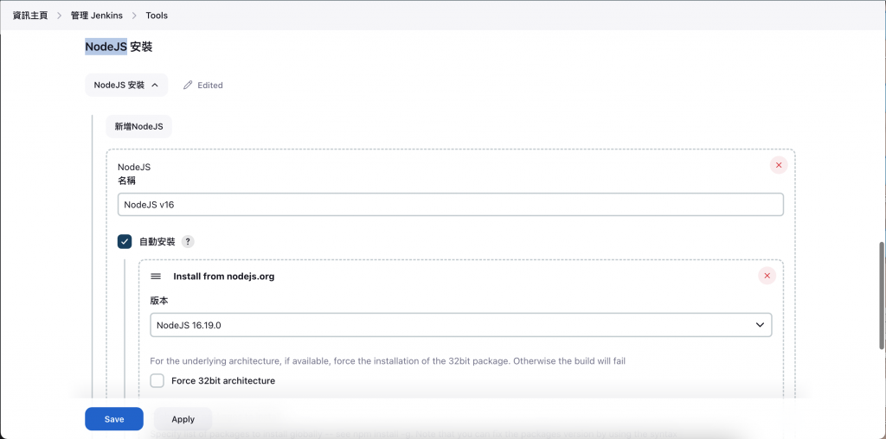Open the Tools breadcrumb
Screen dimensions: 886x439
click(x=157, y=16)
